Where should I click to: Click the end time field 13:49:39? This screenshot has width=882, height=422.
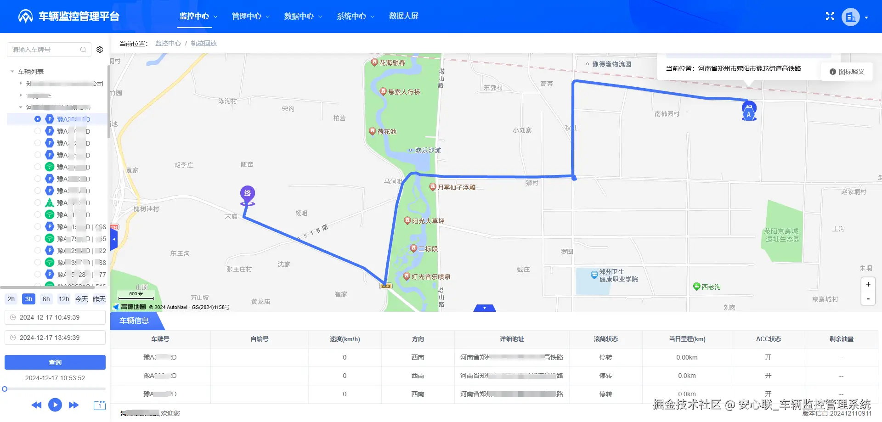pos(55,338)
